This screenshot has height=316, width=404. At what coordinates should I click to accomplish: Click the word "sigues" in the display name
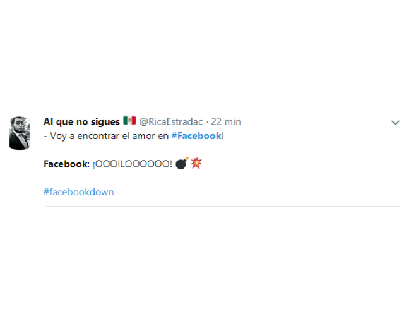[105, 122]
